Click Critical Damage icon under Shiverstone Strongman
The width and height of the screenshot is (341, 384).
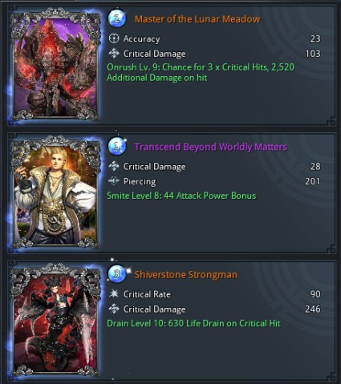[114, 309]
